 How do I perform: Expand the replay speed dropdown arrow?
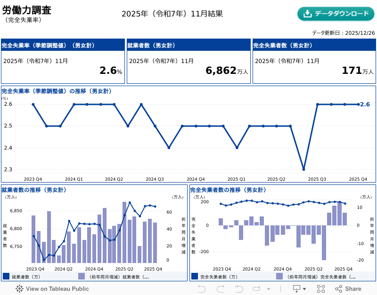[269, 289]
